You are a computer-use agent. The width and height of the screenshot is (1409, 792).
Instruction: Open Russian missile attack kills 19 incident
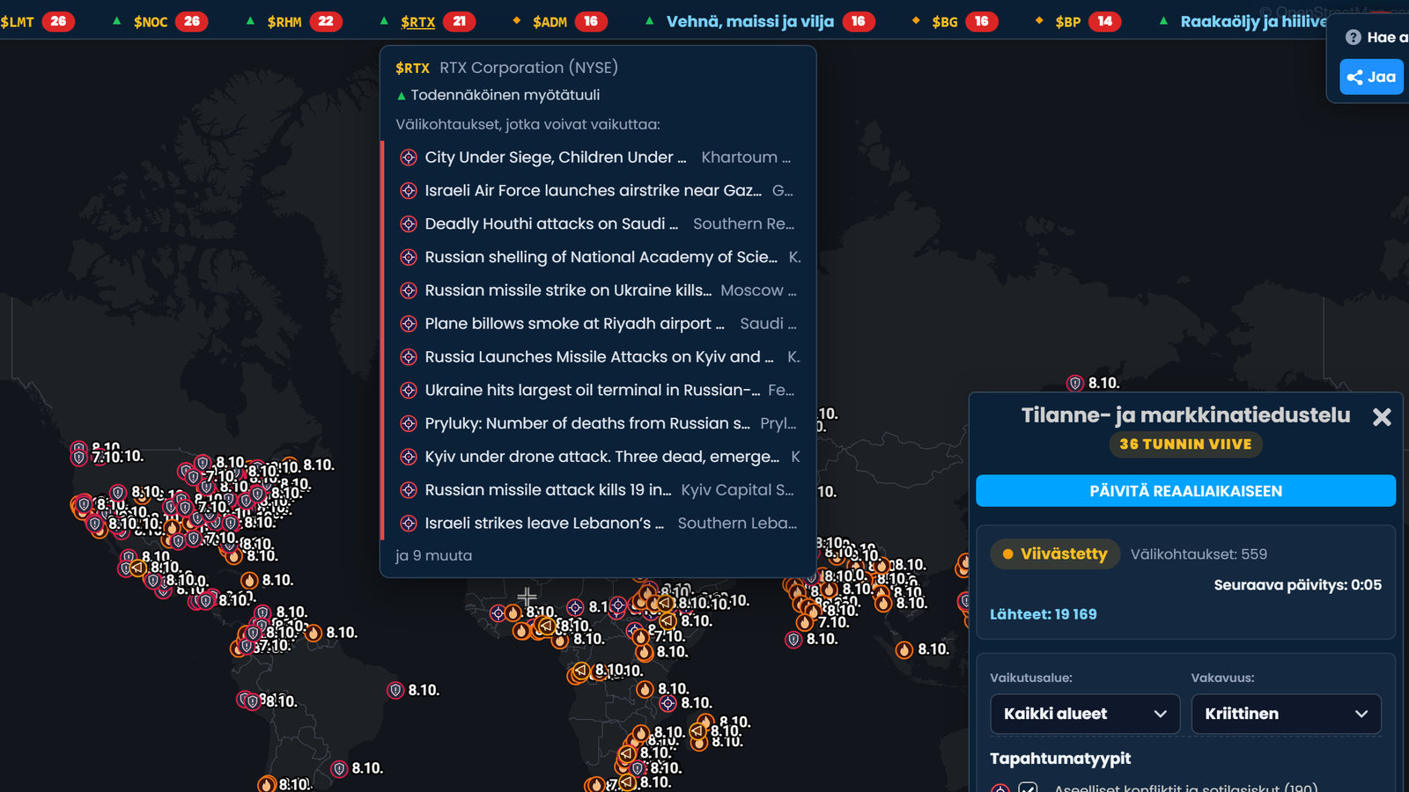[x=599, y=490]
